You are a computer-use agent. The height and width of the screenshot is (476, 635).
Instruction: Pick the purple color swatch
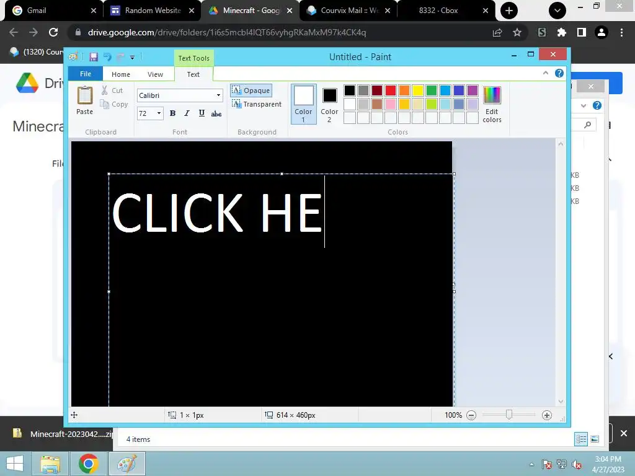[x=472, y=90]
